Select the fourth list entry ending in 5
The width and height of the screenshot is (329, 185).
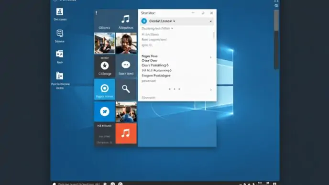pyautogui.click(x=156, y=70)
